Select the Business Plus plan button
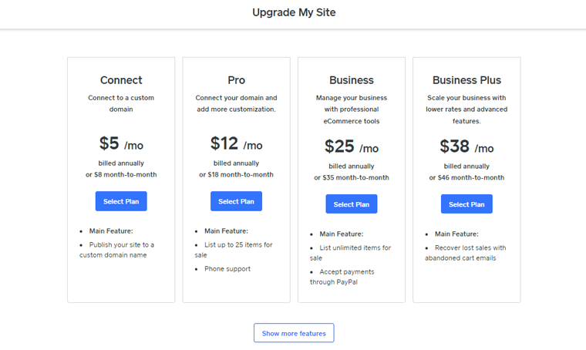586x350 pixels. point(466,204)
